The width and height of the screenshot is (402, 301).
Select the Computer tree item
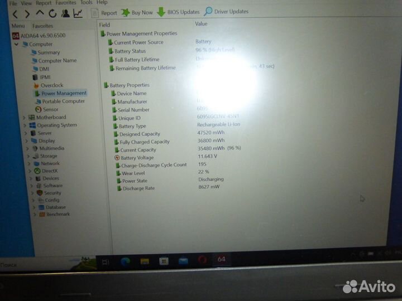point(38,44)
